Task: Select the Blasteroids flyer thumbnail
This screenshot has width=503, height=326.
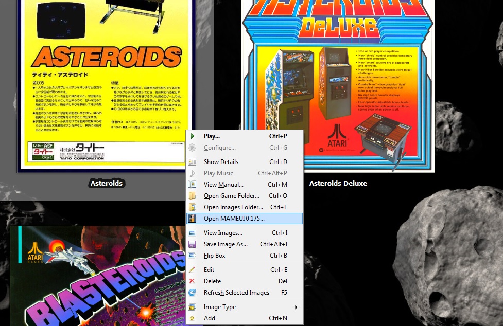Action: (97, 276)
